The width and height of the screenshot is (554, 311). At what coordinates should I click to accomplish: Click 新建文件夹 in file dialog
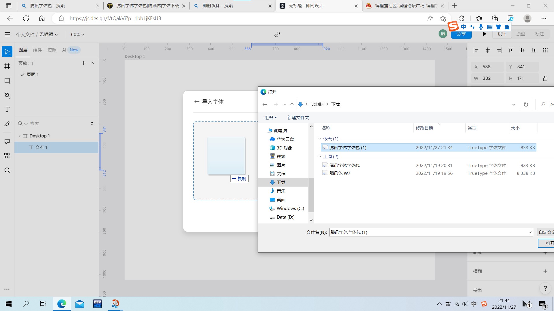[x=298, y=117]
